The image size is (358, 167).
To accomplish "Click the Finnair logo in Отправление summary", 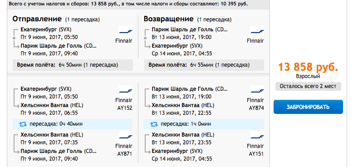I will pyautogui.click(x=126, y=31).
